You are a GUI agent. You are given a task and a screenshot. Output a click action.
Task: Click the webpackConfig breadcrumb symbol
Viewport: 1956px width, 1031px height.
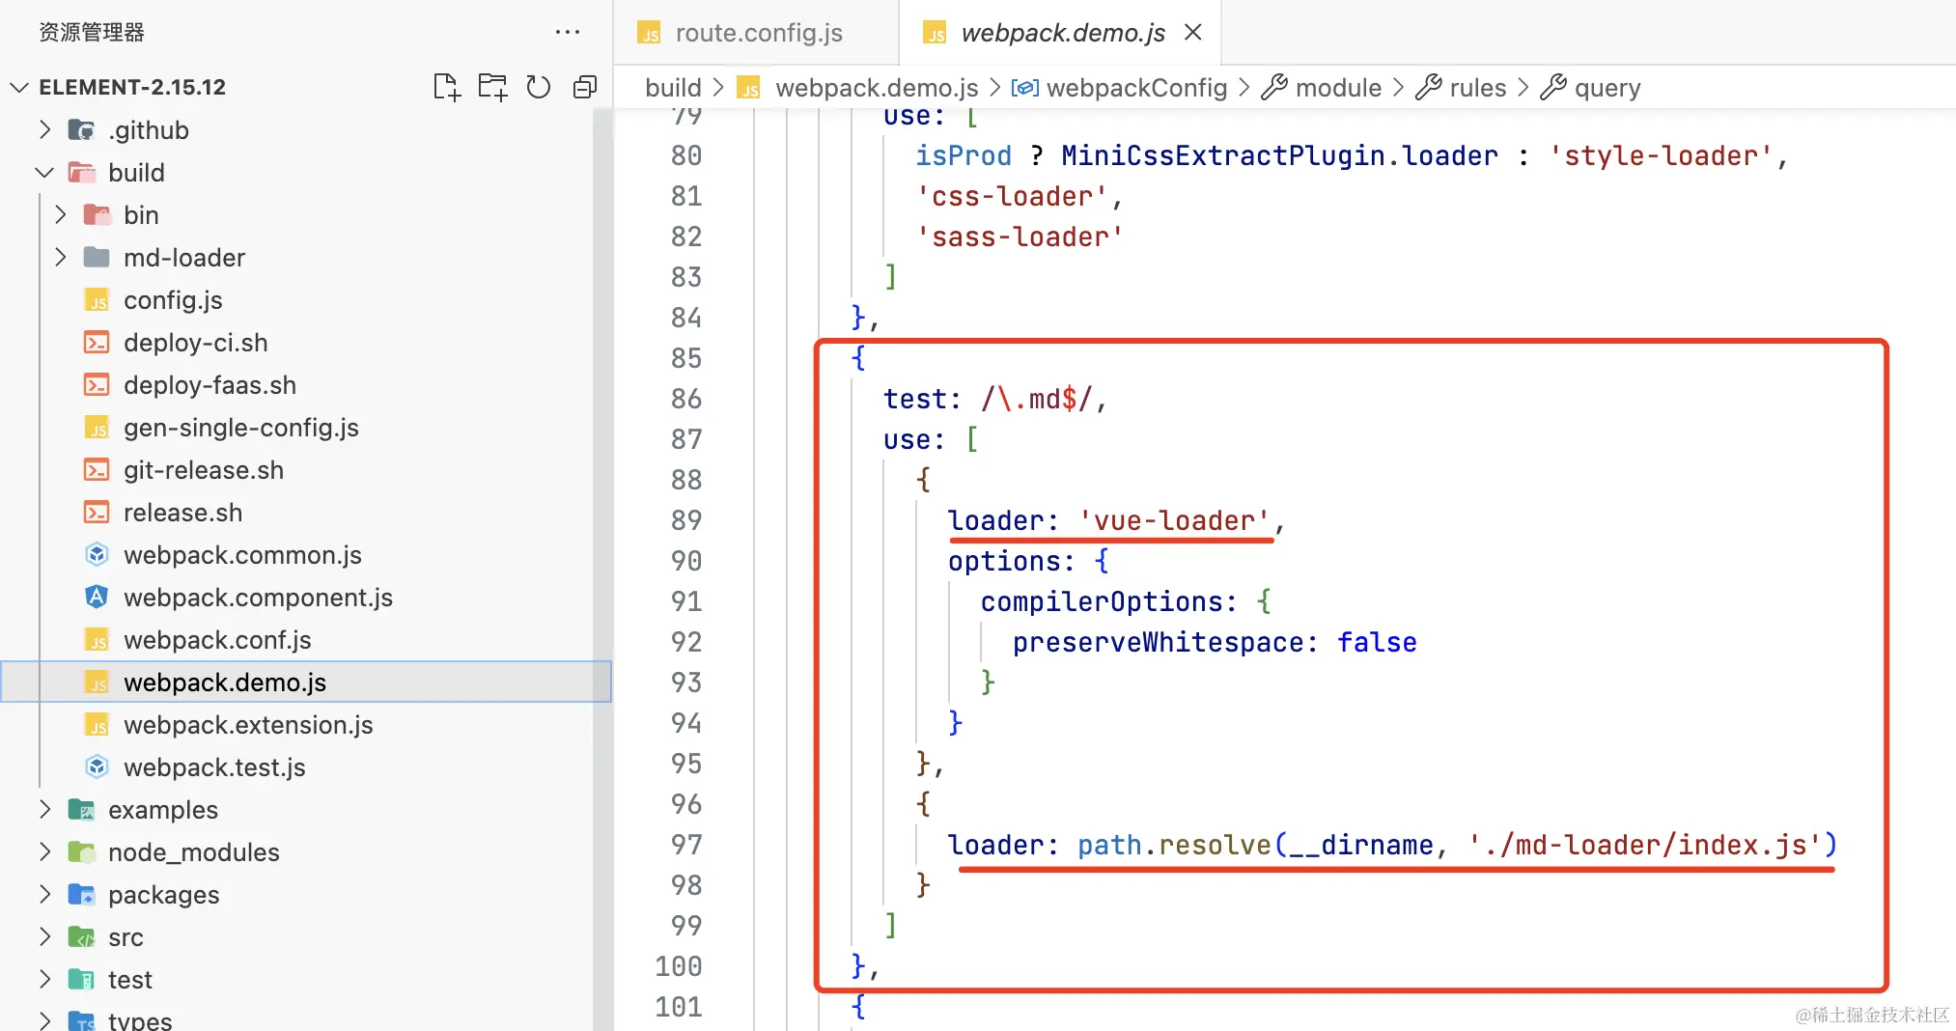point(1136,88)
